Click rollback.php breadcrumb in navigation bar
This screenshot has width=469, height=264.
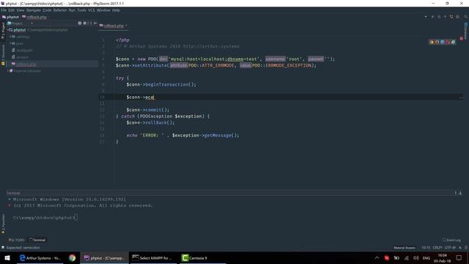coord(34,17)
